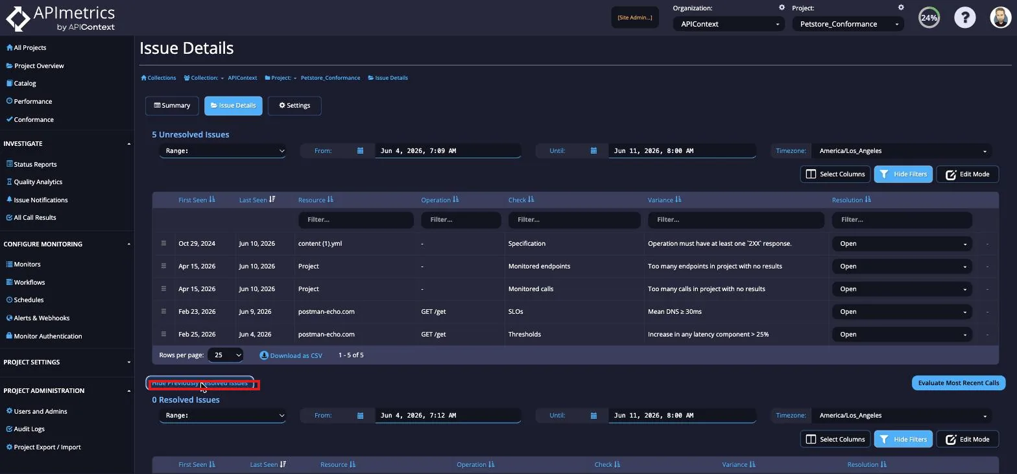1017x474 pixels.
Task: Open Status Reports
Action: click(x=31, y=164)
